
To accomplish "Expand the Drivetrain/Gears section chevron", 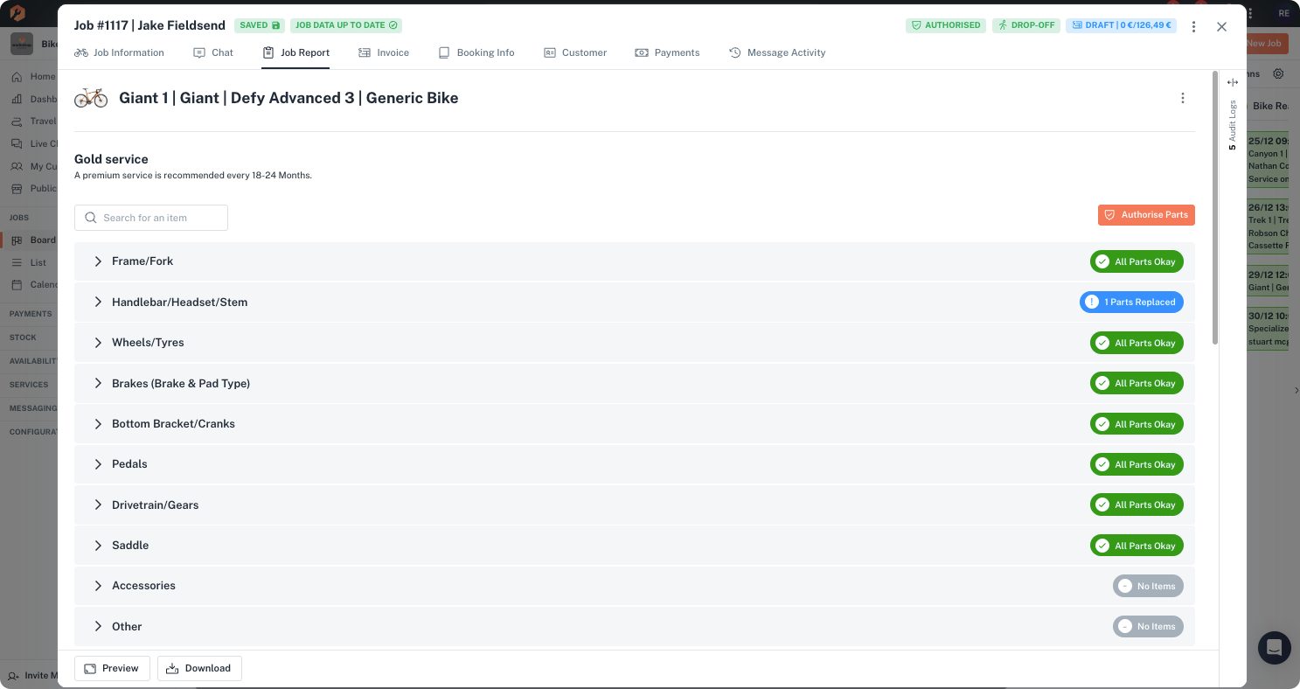I will [99, 505].
